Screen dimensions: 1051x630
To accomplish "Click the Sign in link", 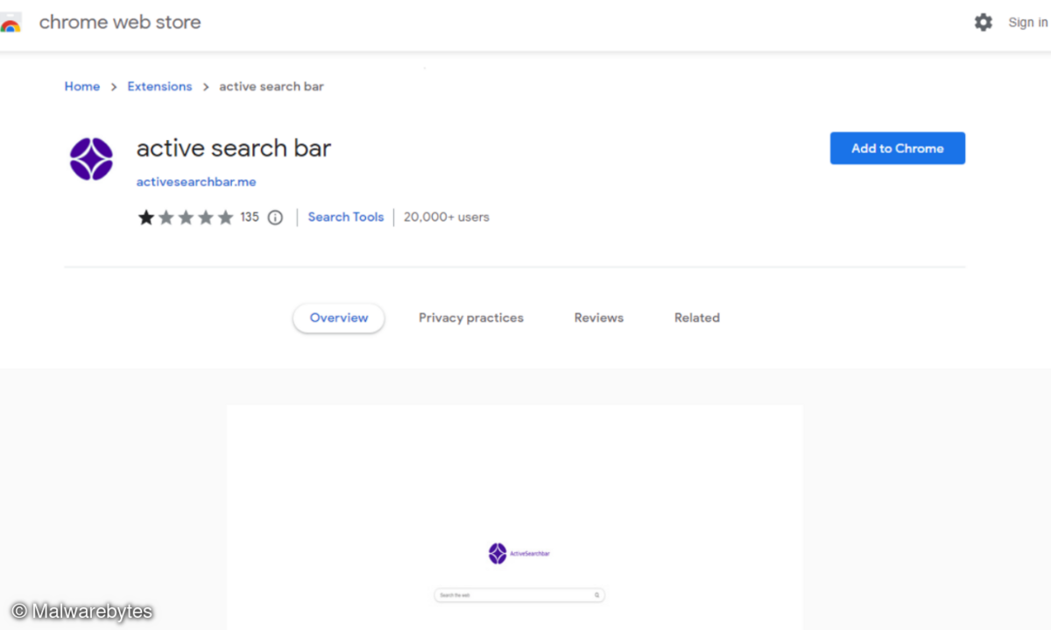I will coord(1028,23).
